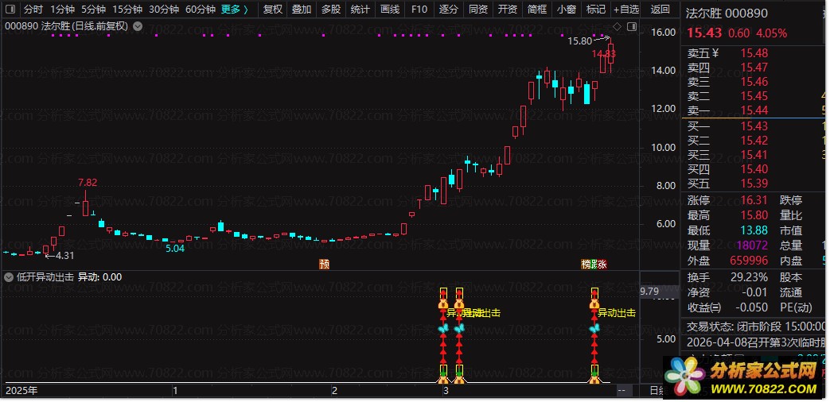Click the butterfly icon on the leftmost signal
830x402 pixels.
[x=443, y=329]
